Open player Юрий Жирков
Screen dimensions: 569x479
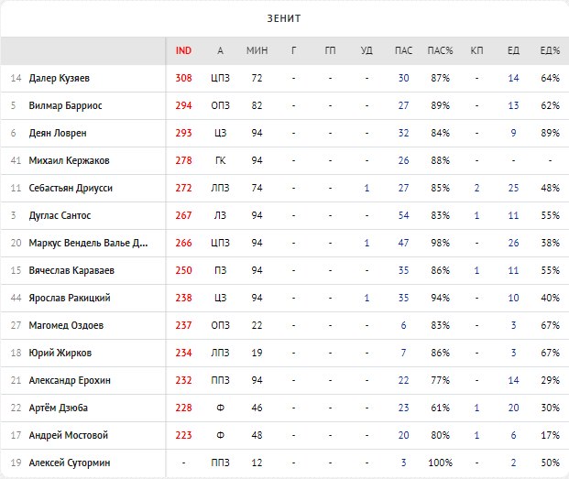(60, 353)
